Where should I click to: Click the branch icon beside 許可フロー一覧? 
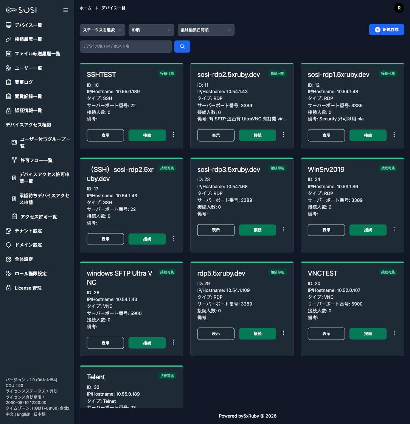click(14, 160)
